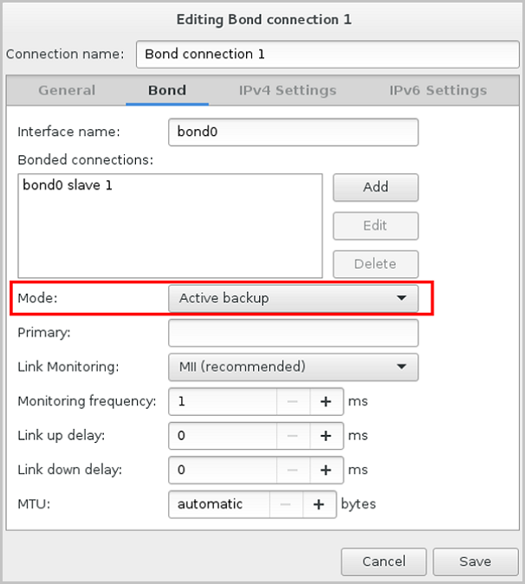The height and width of the screenshot is (584, 525).
Task: Open the Mode dropdown
Action: pyautogui.click(x=293, y=298)
